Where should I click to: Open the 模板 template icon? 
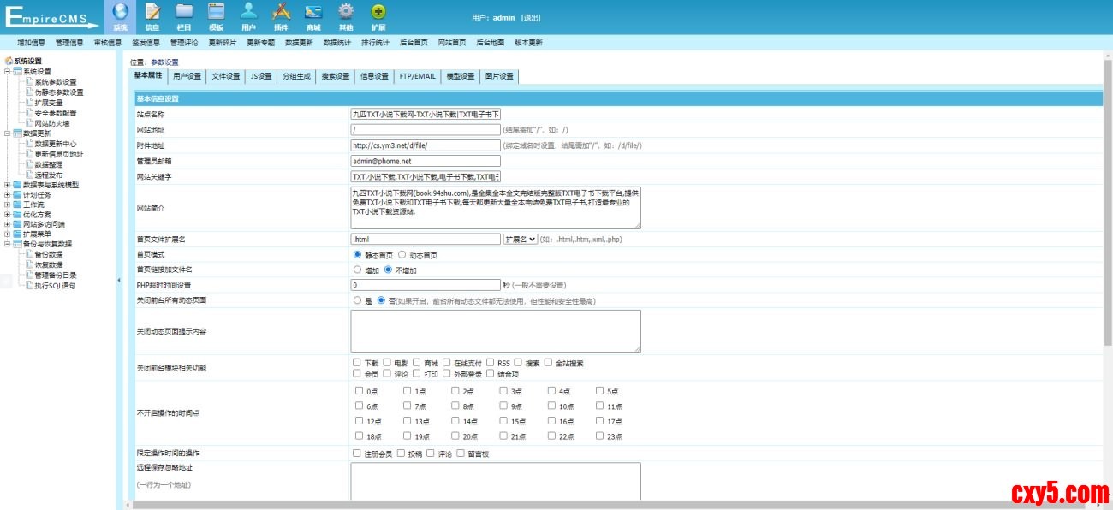217,12
